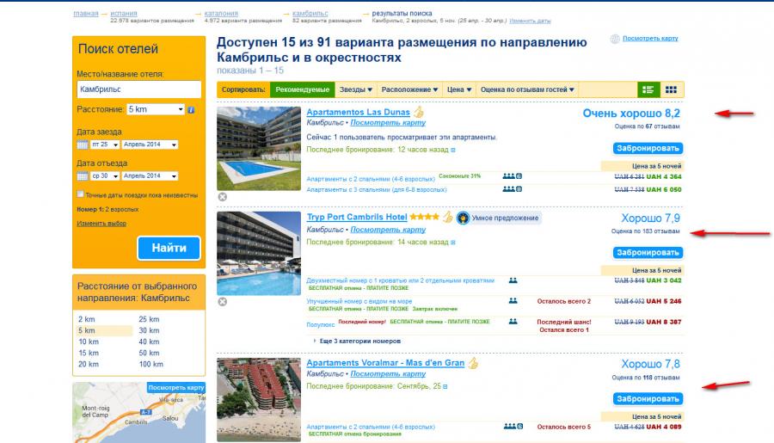The width and height of the screenshot is (774, 443).
Task: Tick the exact dates unknown checkbox
Action: click(x=80, y=195)
